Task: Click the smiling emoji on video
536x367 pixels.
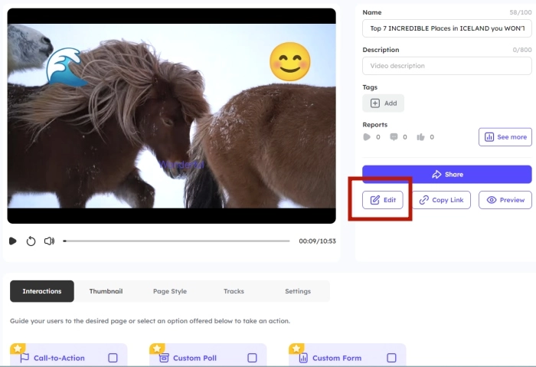Action: (x=290, y=62)
